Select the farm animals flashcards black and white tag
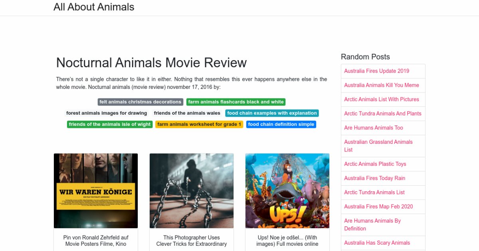 tap(236, 102)
